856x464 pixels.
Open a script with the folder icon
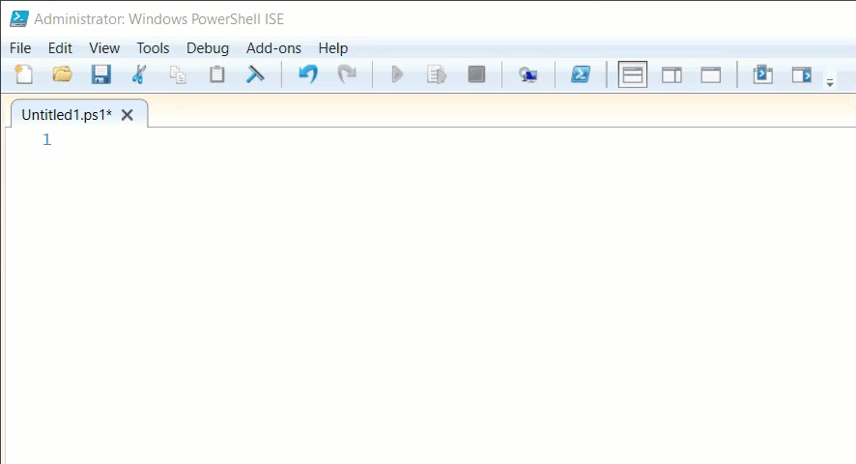pyautogui.click(x=62, y=74)
